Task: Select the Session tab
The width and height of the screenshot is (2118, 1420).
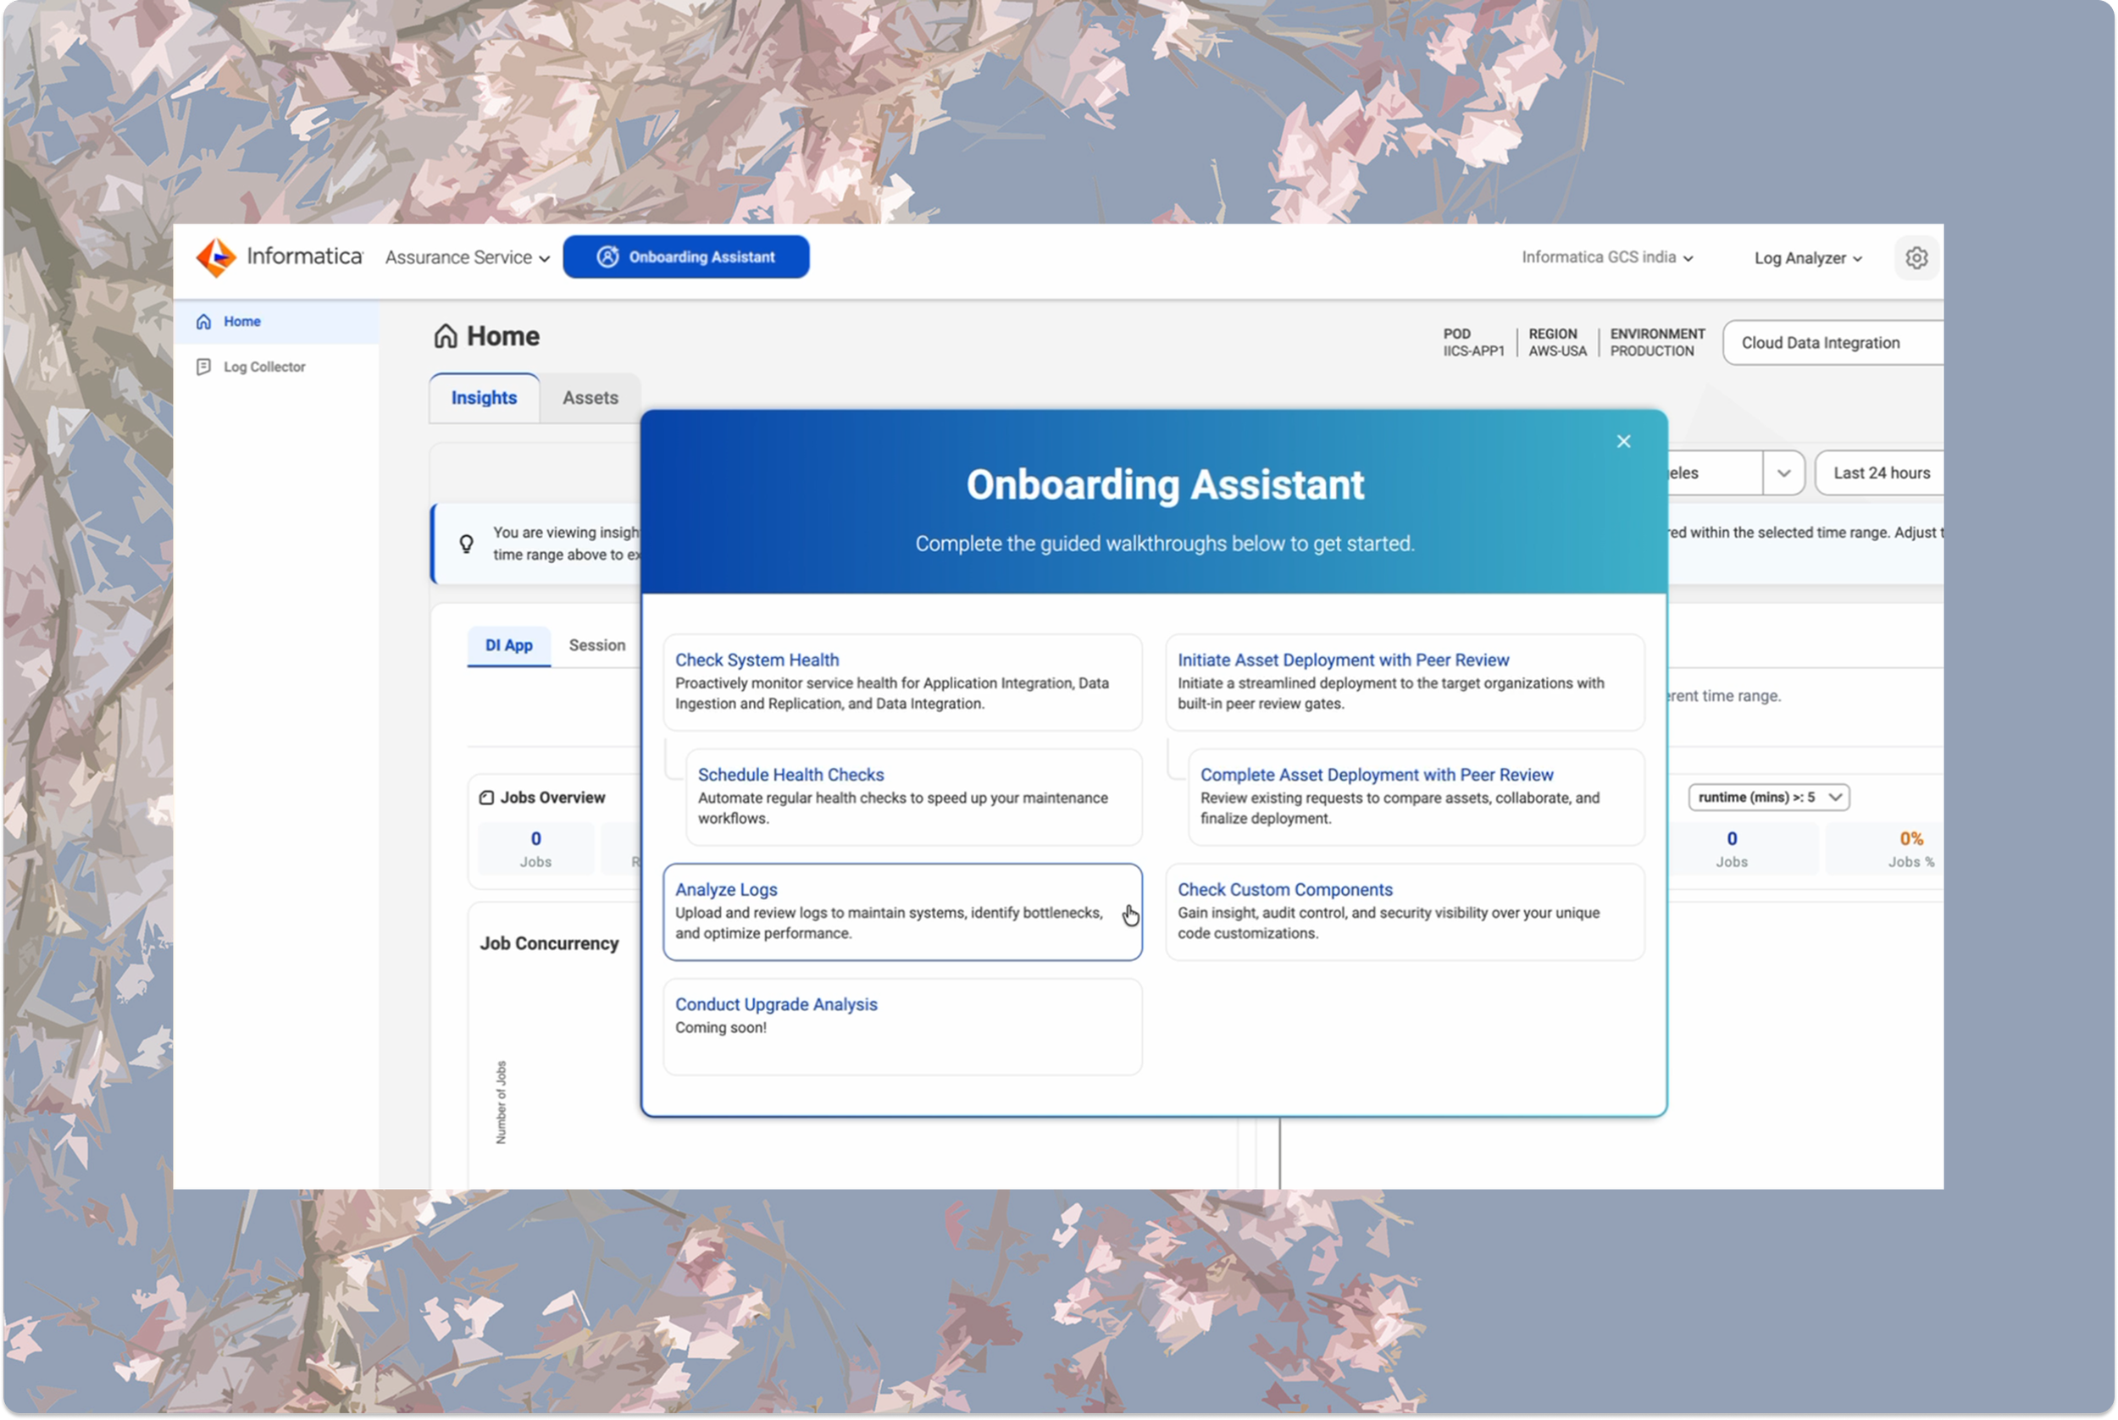Action: coord(596,644)
